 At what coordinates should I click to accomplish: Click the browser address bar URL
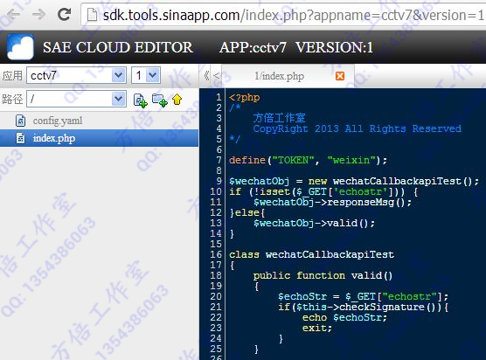(x=293, y=15)
